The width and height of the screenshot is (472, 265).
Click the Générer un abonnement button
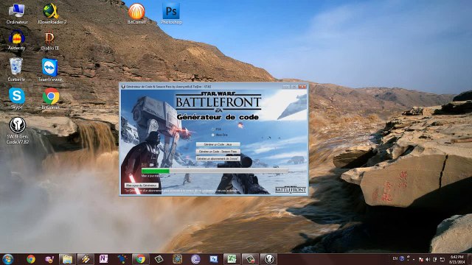218,158
